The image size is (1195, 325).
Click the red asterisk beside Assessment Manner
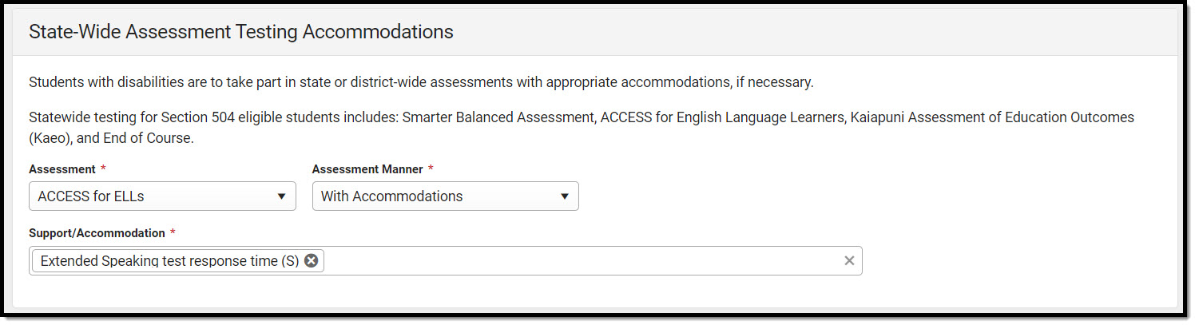point(431,169)
